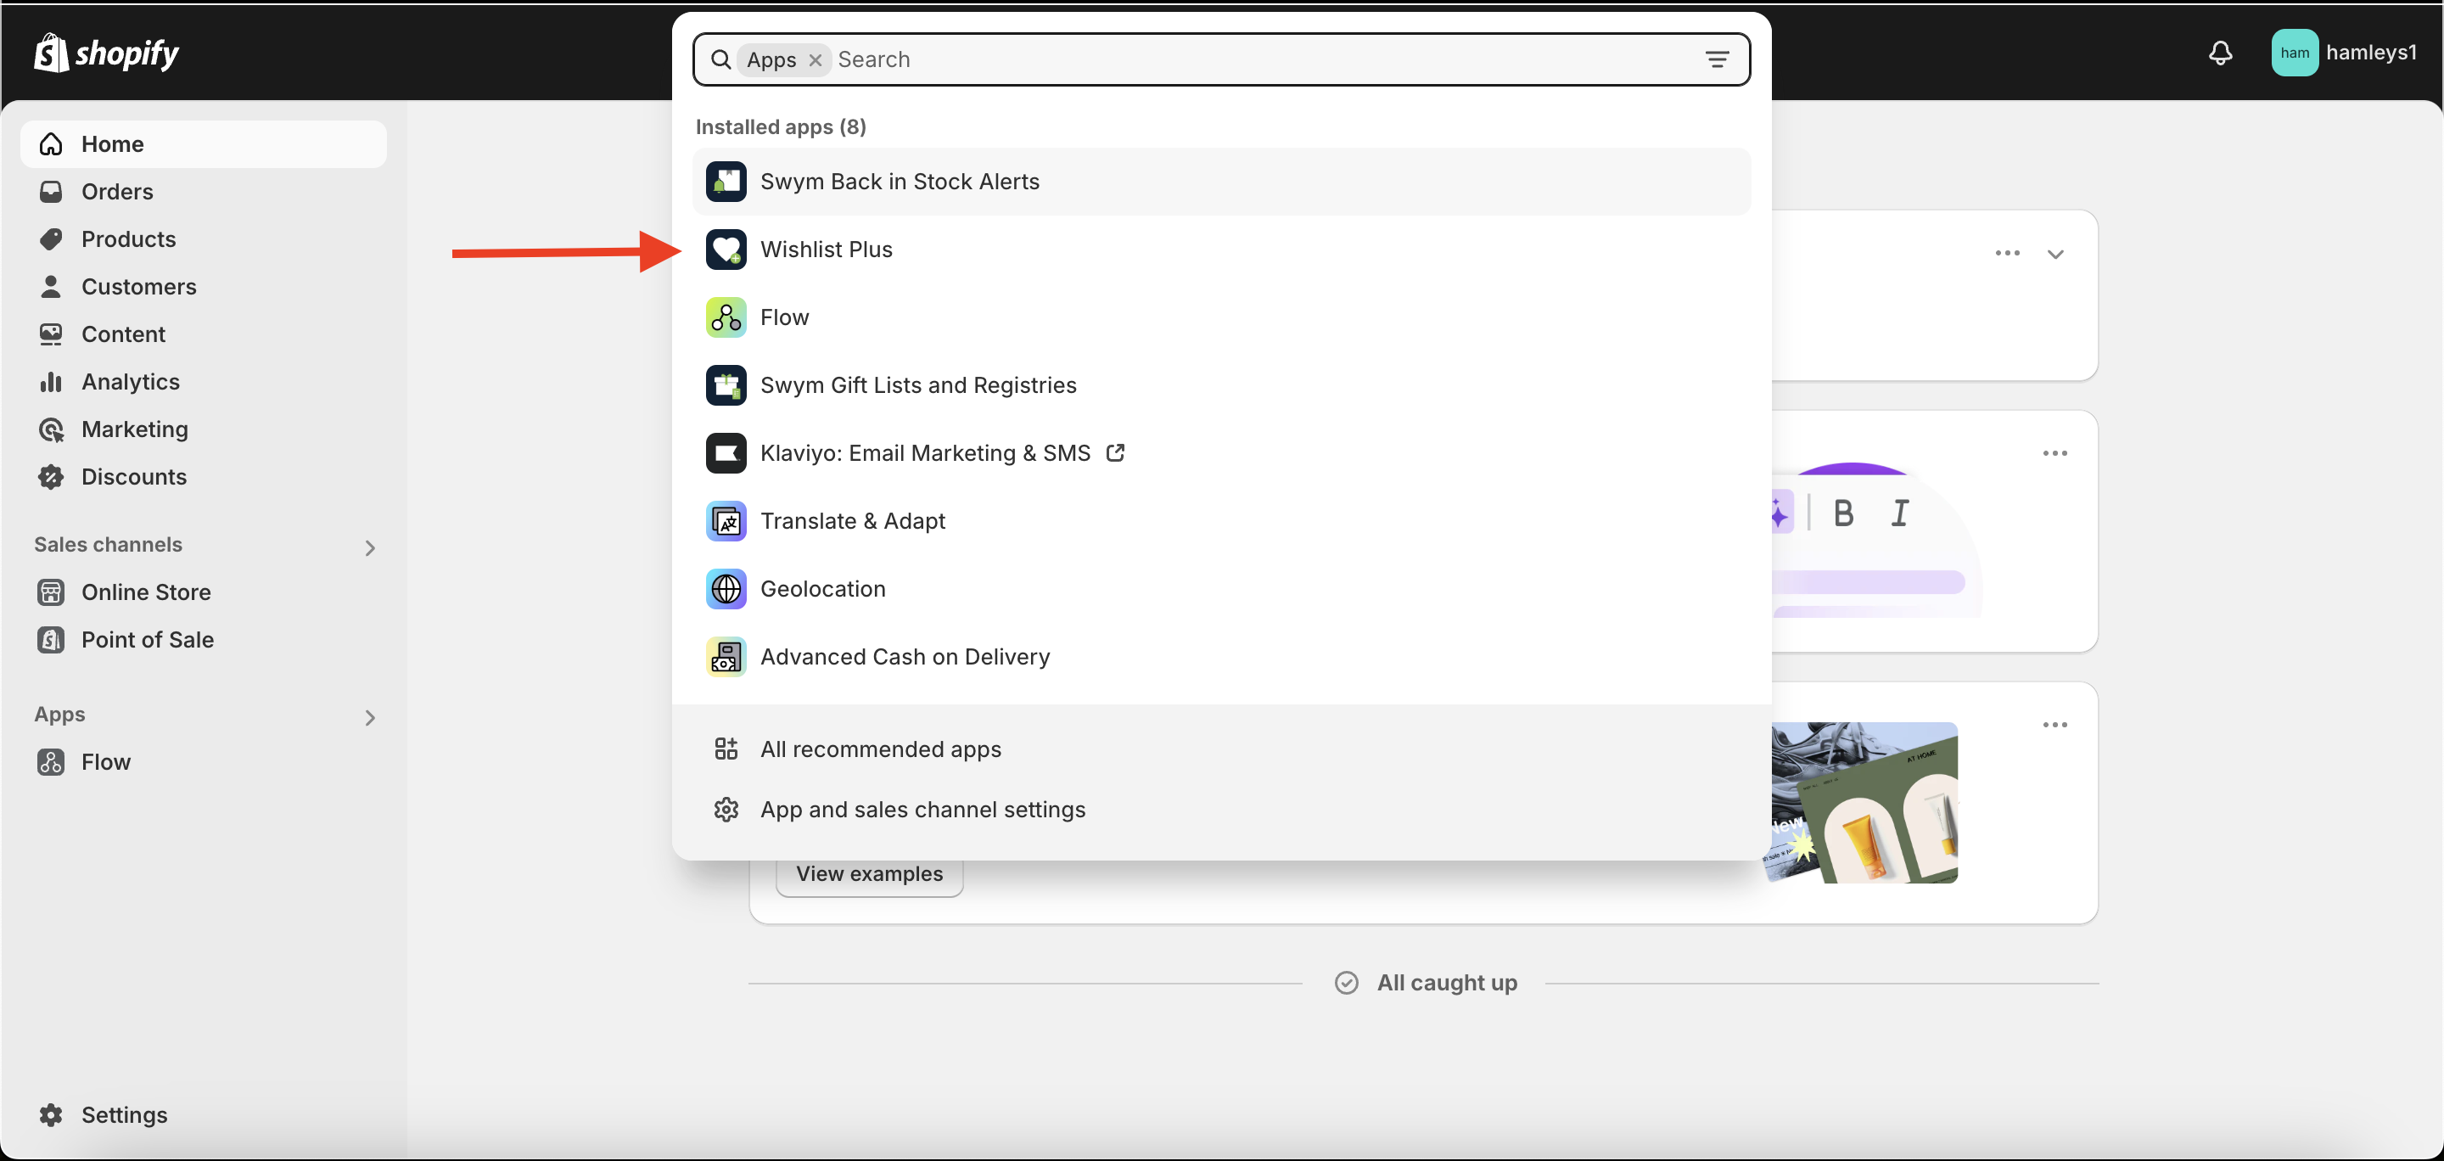Remove the Apps filter from search
Image resolution: width=2444 pixels, height=1161 pixels.
coord(815,59)
